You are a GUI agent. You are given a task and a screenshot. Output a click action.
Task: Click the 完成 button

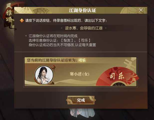(x=81, y=100)
